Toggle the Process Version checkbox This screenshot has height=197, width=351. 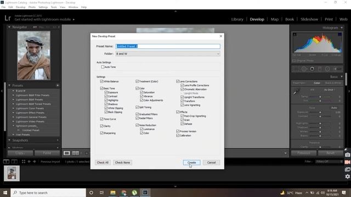click(x=178, y=131)
